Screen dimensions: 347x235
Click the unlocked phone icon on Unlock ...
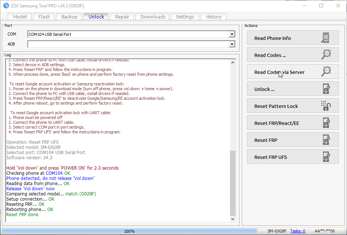(326, 89)
